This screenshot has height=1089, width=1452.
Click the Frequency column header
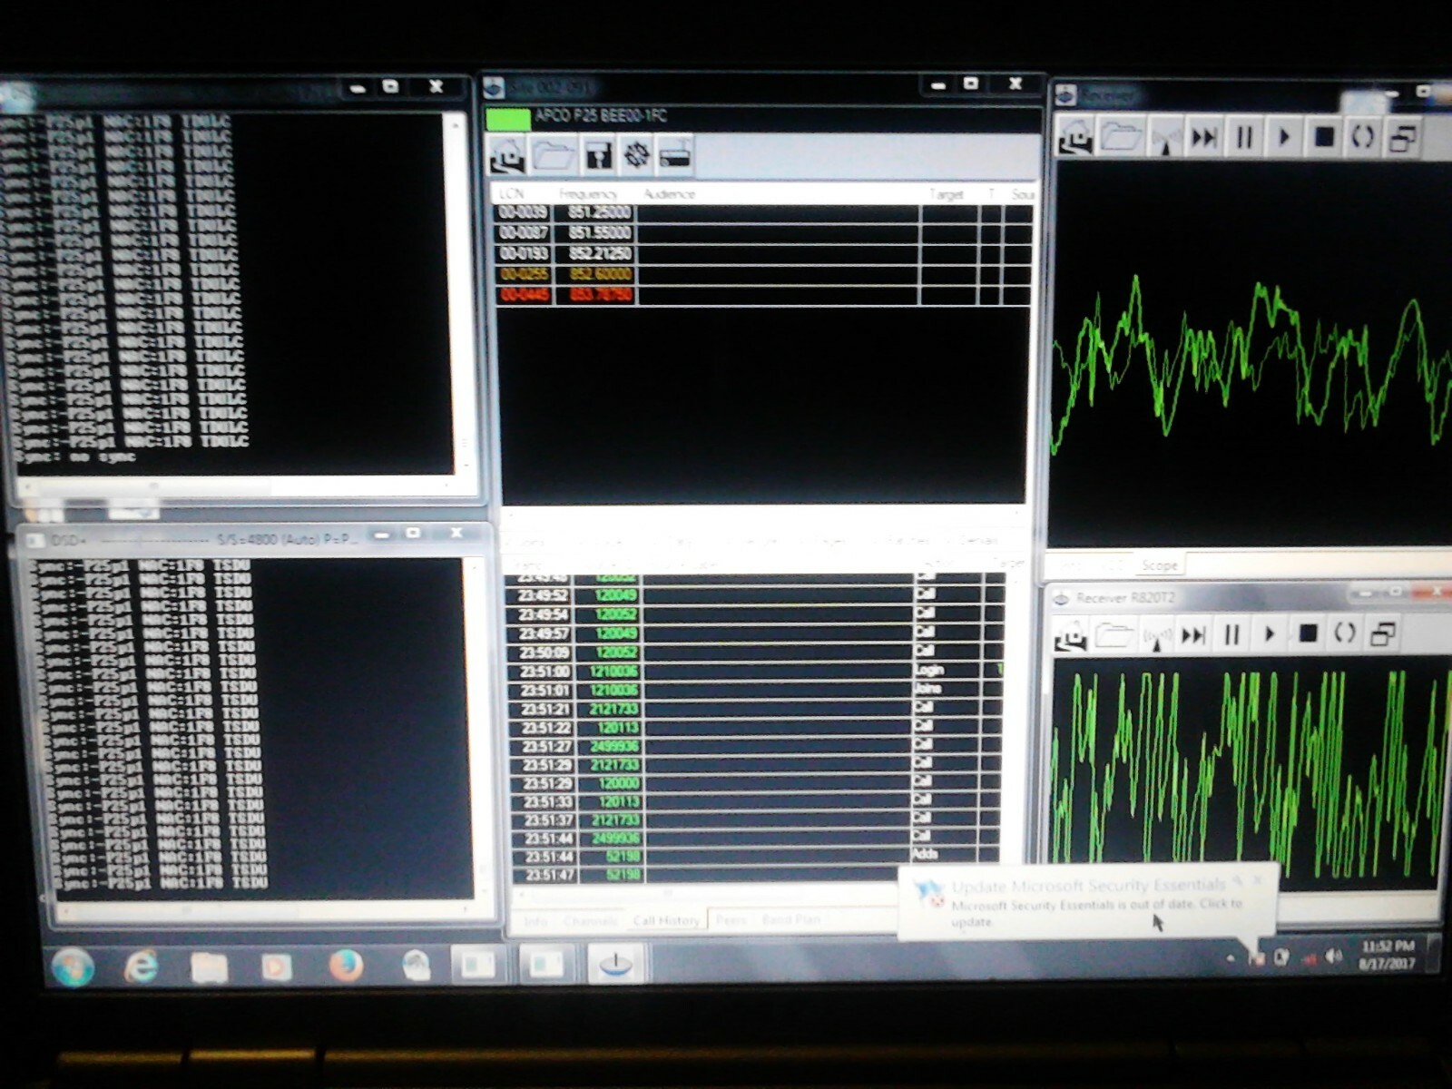click(x=588, y=194)
